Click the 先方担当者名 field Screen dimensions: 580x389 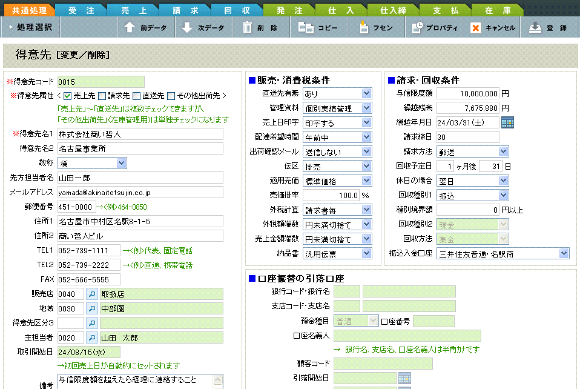pyautogui.click(x=140, y=178)
